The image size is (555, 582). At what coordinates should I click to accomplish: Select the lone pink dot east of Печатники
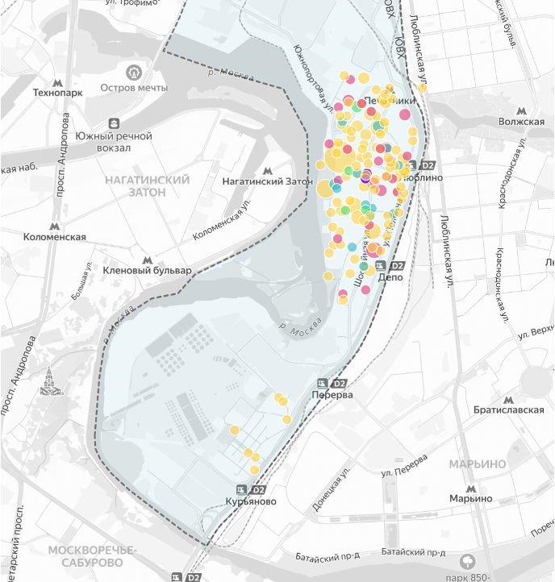(405, 114)
